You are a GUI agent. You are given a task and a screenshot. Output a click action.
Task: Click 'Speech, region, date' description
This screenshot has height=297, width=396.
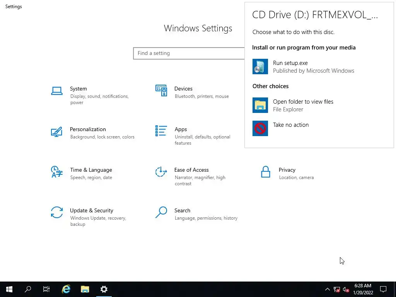tap(91, 178)
